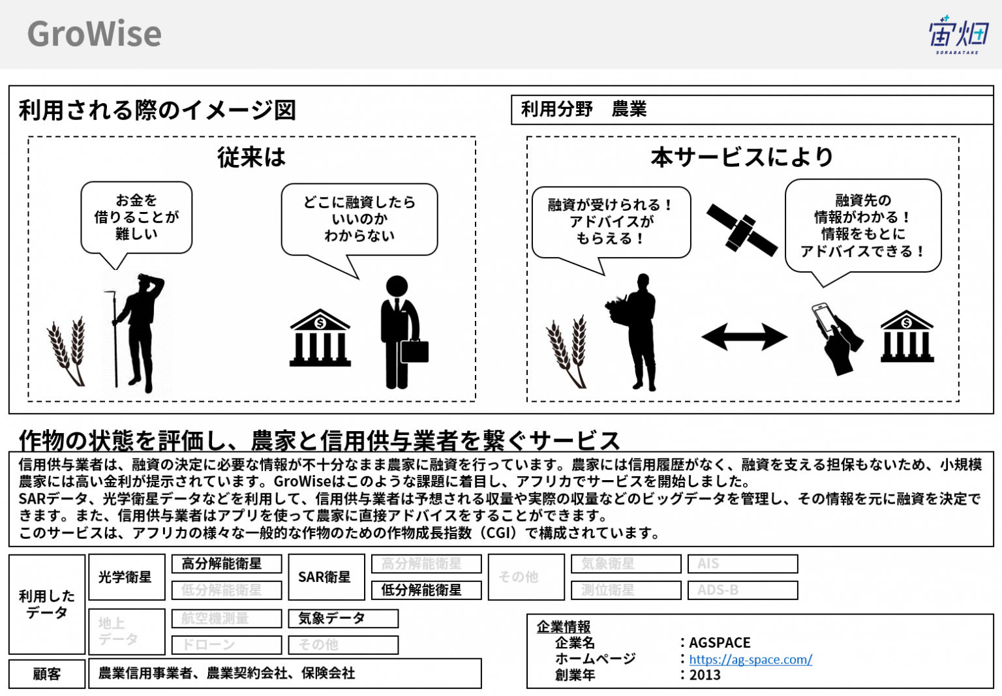
Task: Click the GroWise title heading
Action: tap(94, 34)
